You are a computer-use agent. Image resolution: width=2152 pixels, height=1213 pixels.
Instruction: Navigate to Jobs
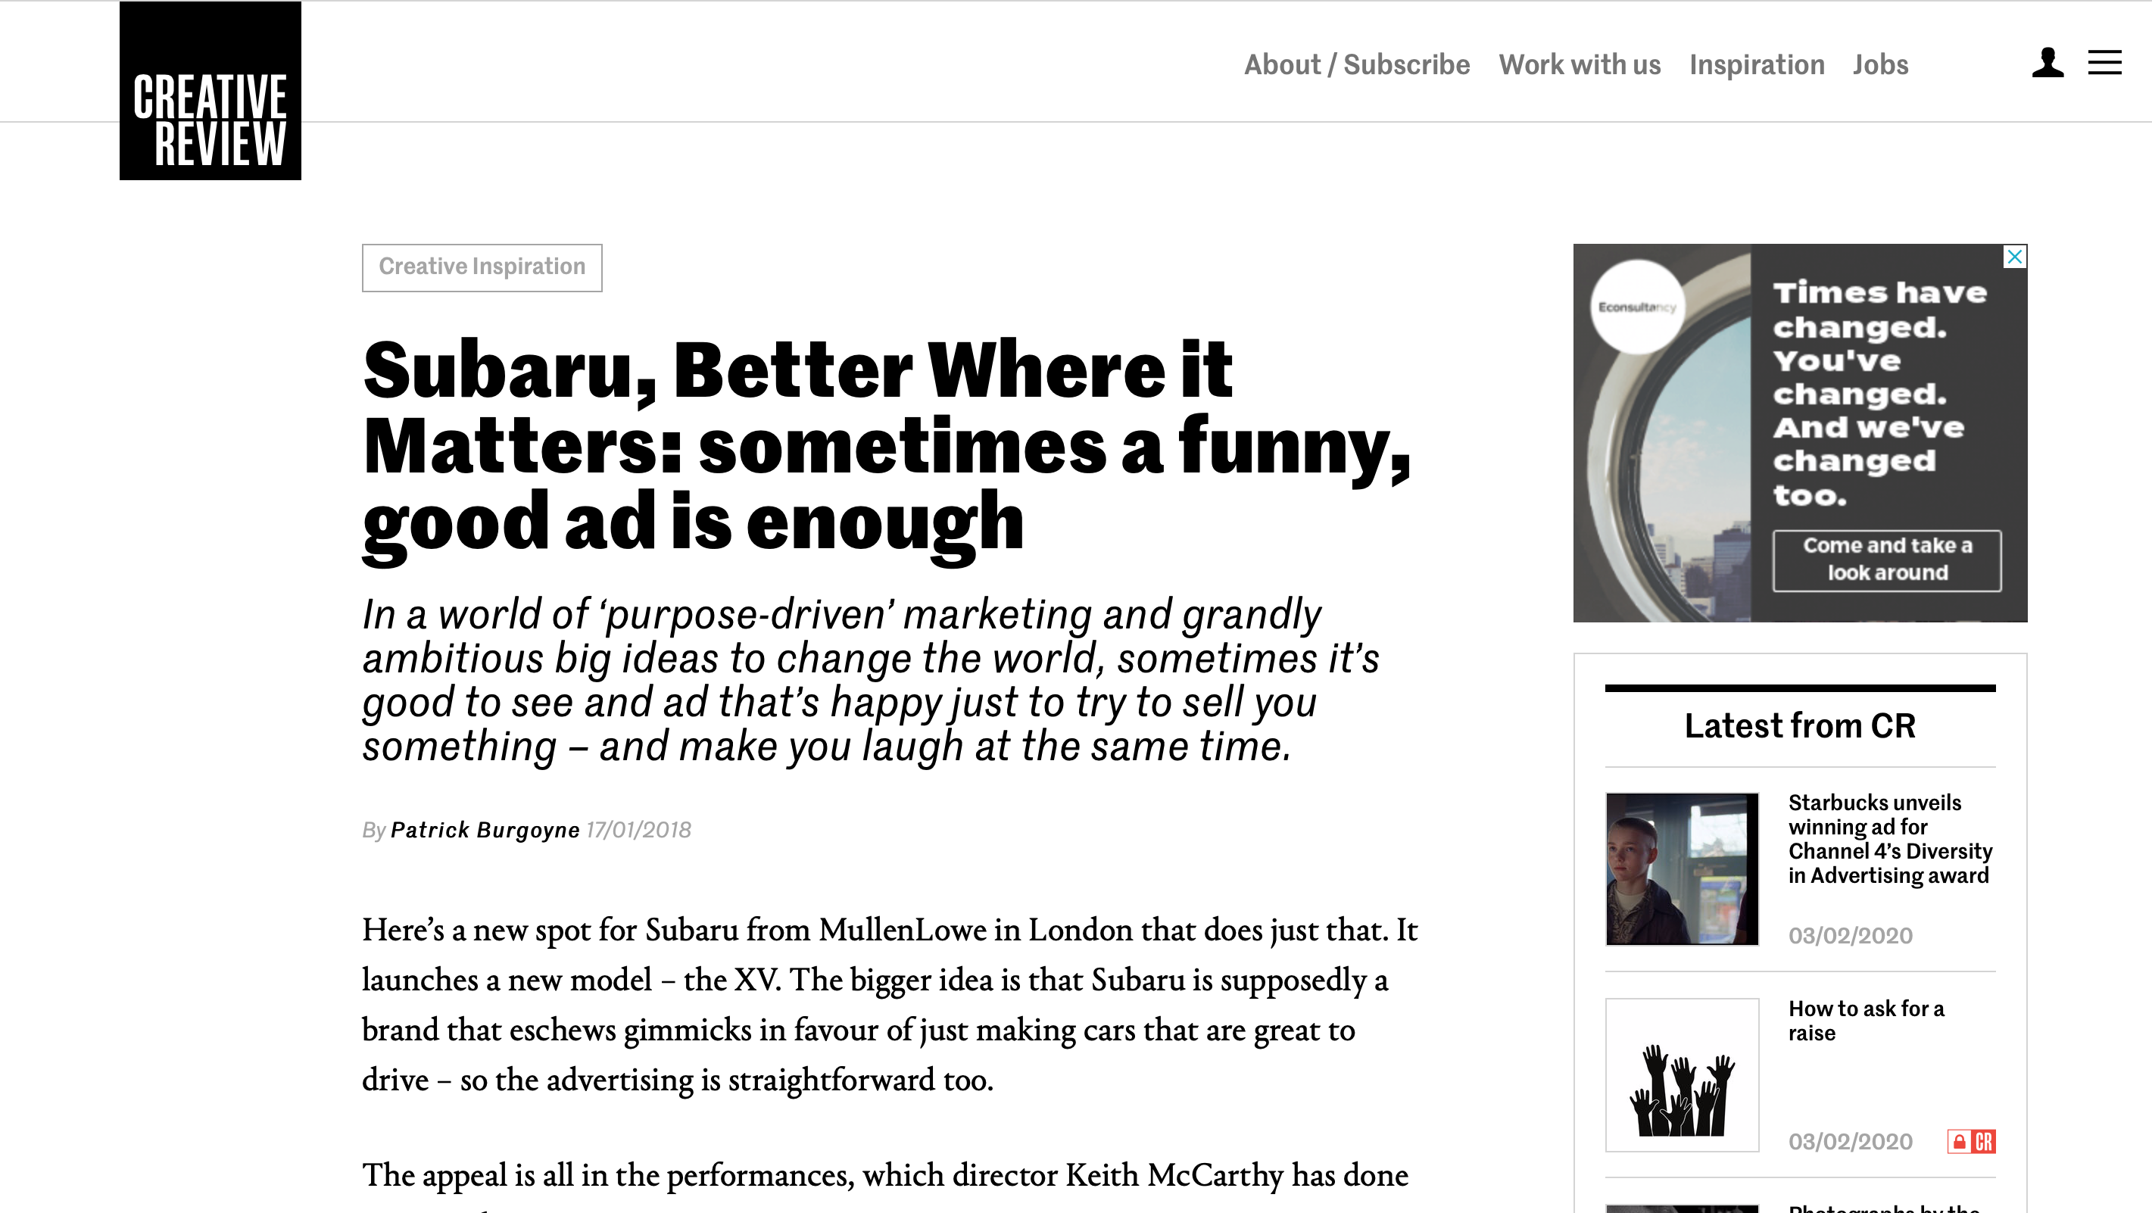click(1879, 64)
